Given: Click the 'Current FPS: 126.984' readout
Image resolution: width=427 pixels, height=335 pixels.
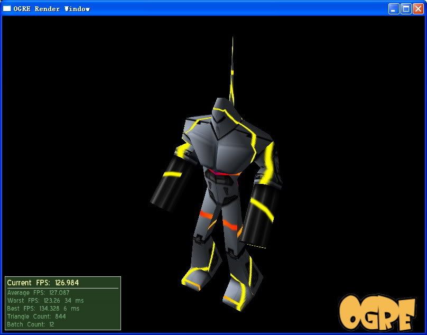Looking at the screenshot, I should point(43,283).
